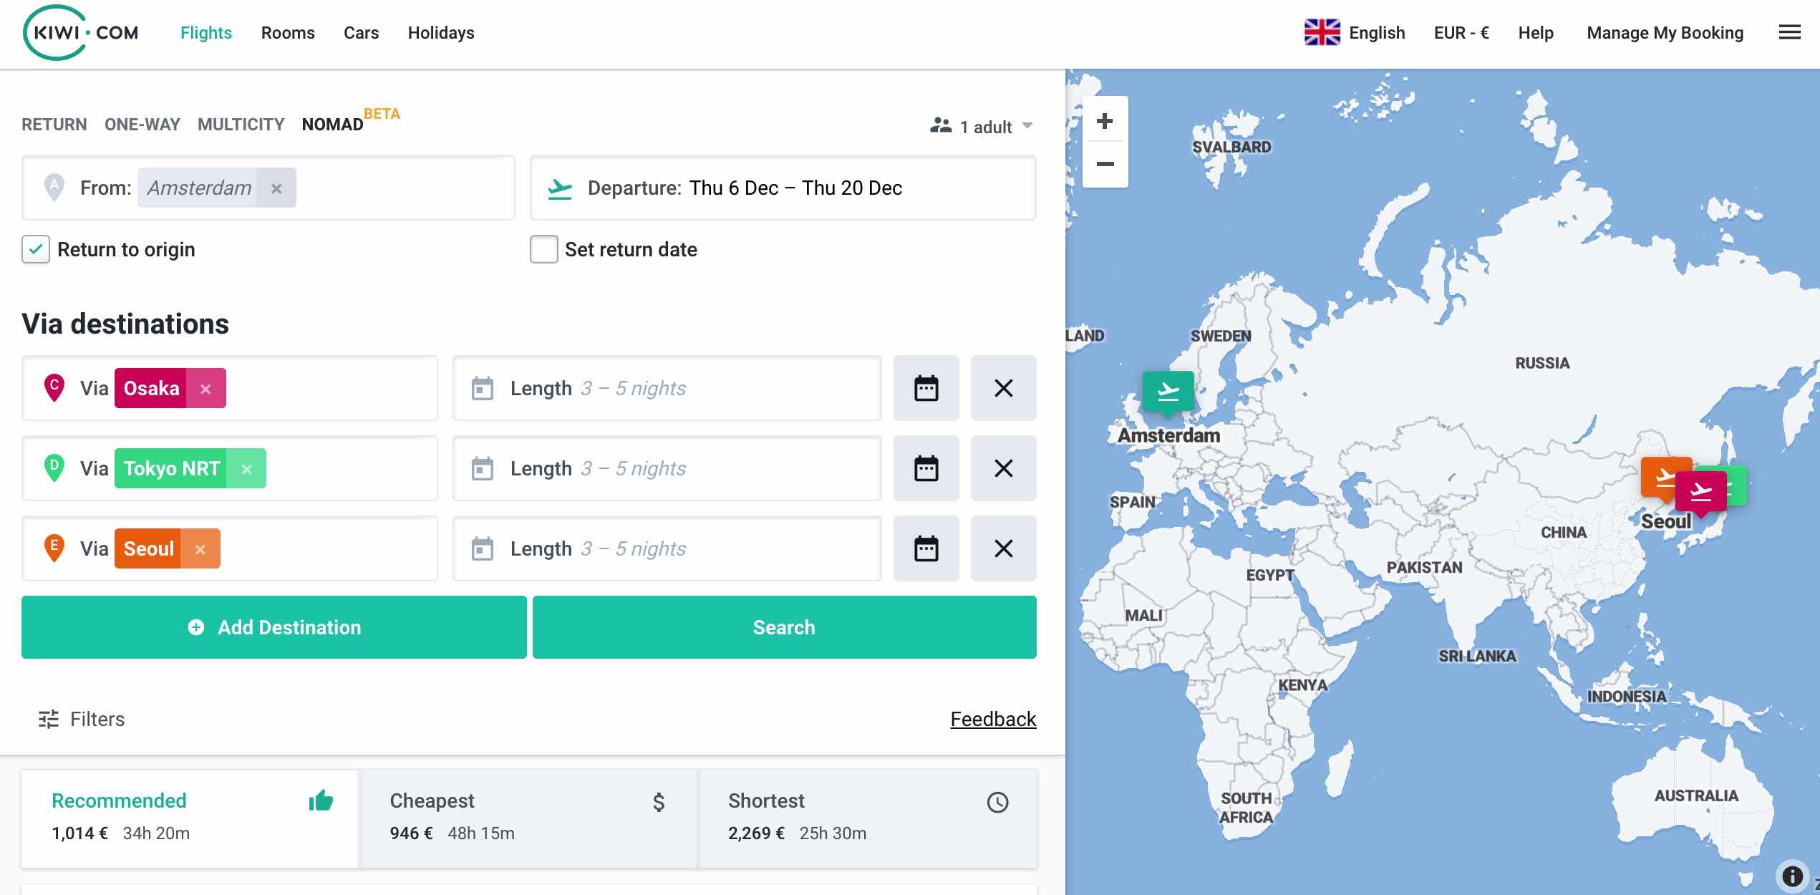This screenshot has width=1820, height=895.
Task: Zoom in on the map
Action: pos(1105,121)
